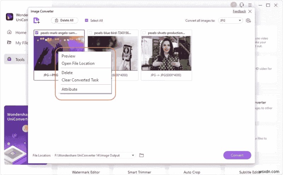Click the purple Convert button
The image size is (283, 175).
pyautogui.click(x=237, y=155)
